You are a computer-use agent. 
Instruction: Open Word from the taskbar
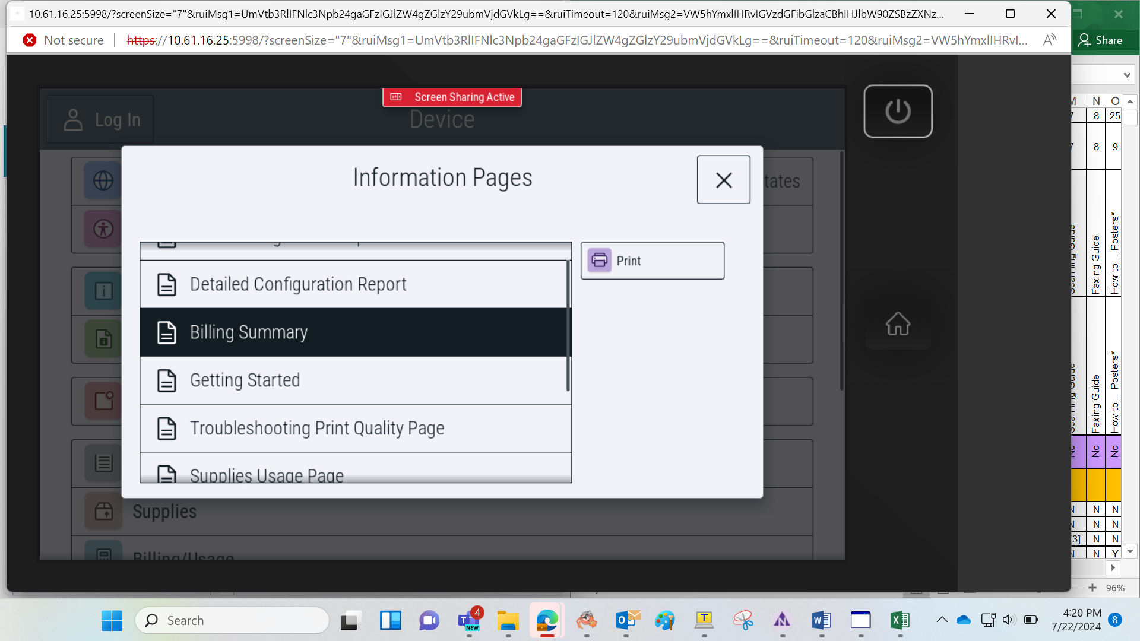[821, 621]
